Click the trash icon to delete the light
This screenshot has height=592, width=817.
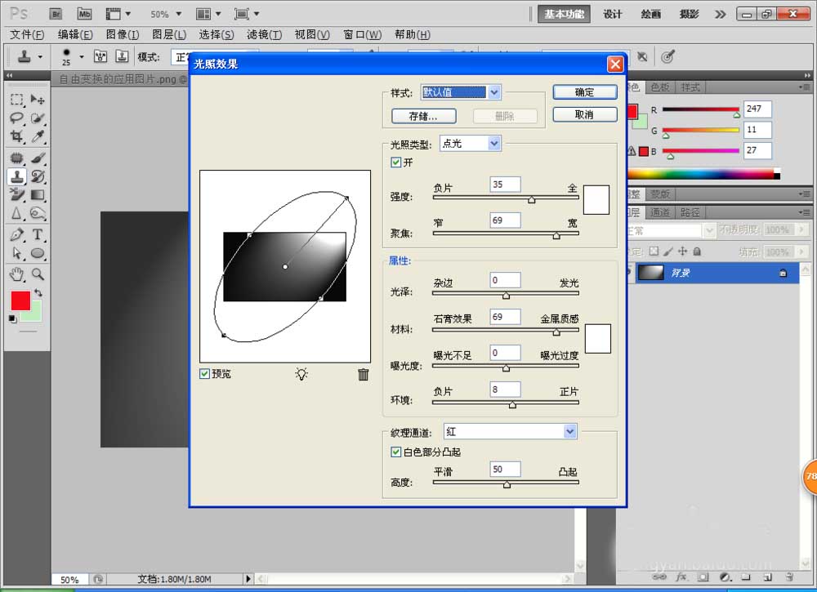(363, 373)
